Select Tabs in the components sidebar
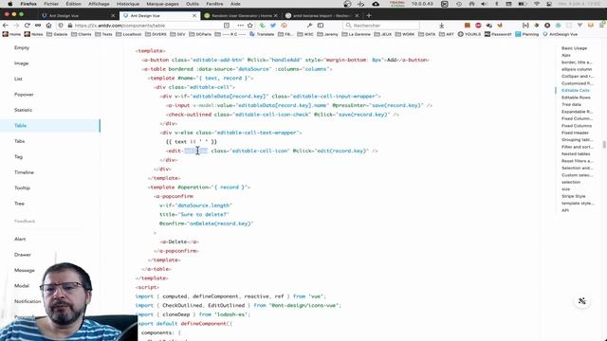This screenshot has height=341, width=607. (x=19, y=141)
